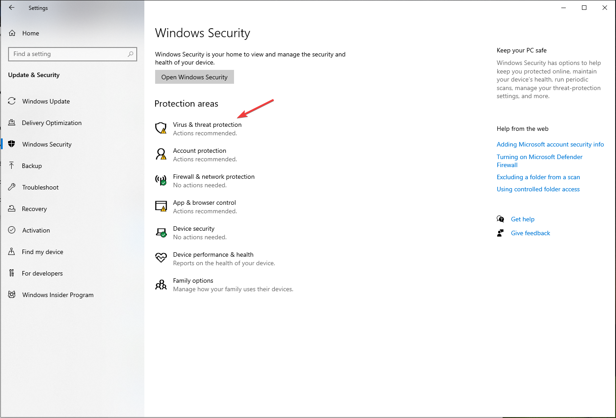
Task: Click the back arrow in Settings
Action: point(12,8)
